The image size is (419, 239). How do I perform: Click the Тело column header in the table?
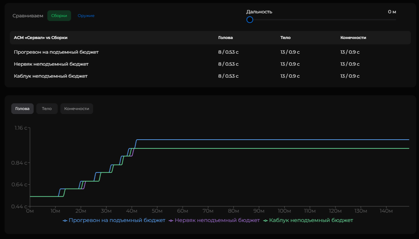285,38
